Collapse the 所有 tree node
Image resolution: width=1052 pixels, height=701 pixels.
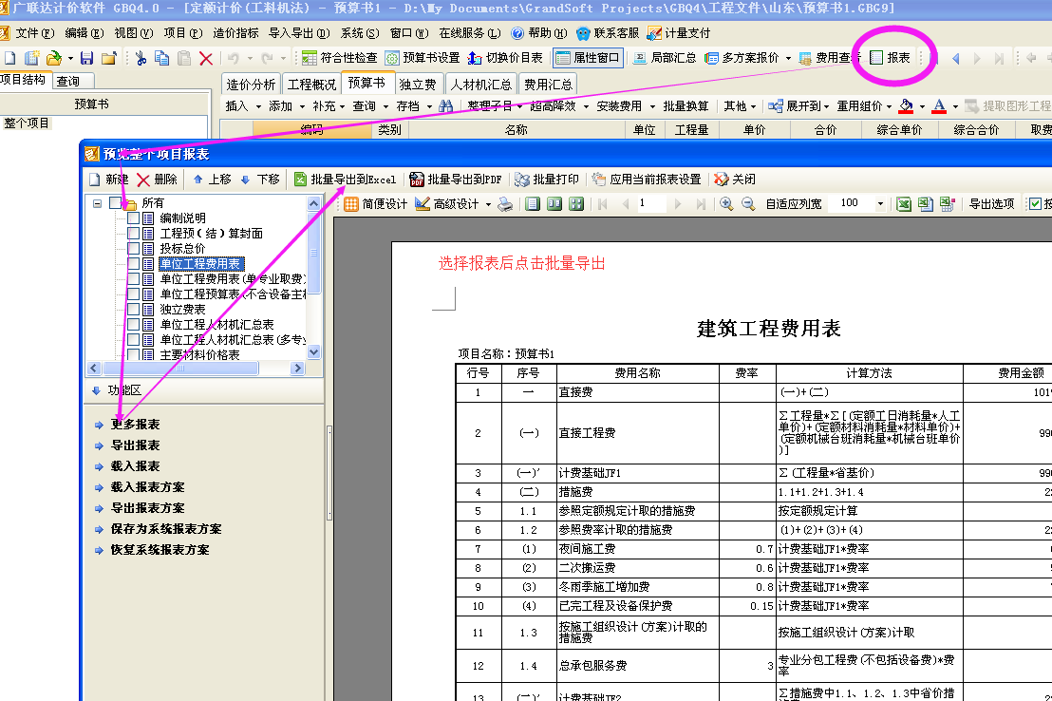coord(97,202)
